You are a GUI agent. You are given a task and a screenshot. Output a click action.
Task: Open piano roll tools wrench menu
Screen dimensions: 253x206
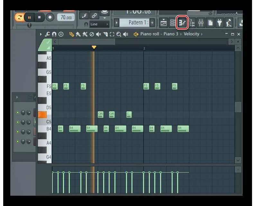(x=47, y=34)
